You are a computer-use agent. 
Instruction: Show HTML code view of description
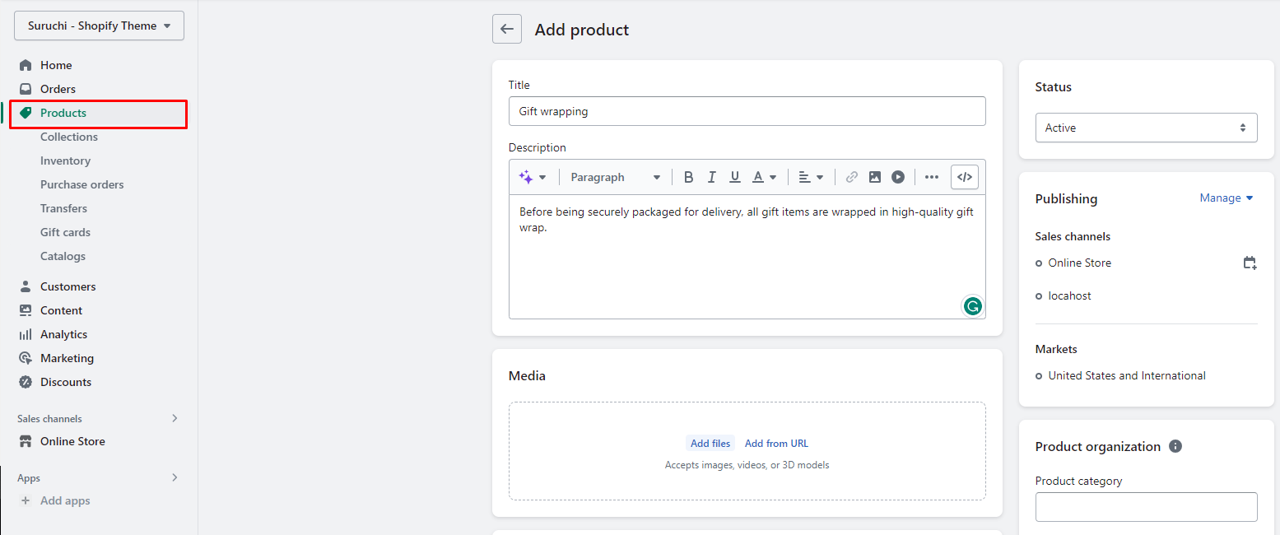point(965,177)
